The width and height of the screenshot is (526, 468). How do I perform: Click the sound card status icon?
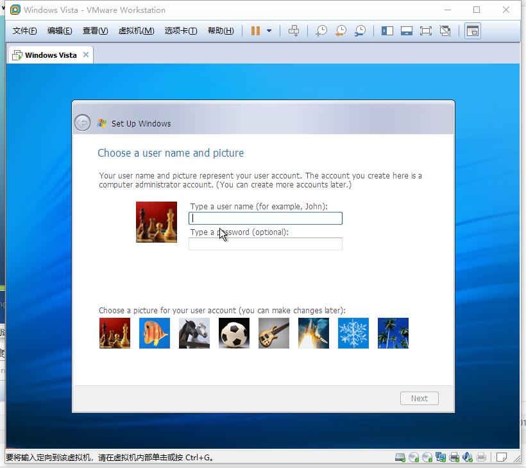click(x=467, y=457)
